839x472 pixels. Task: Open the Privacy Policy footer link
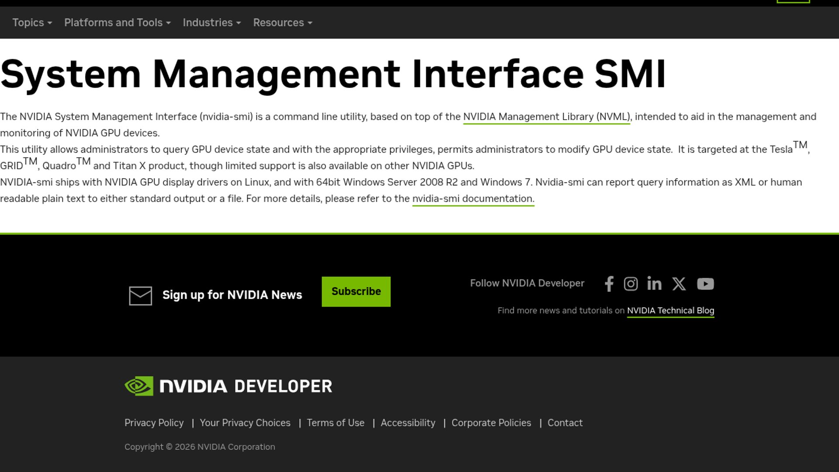click(154, 423)
